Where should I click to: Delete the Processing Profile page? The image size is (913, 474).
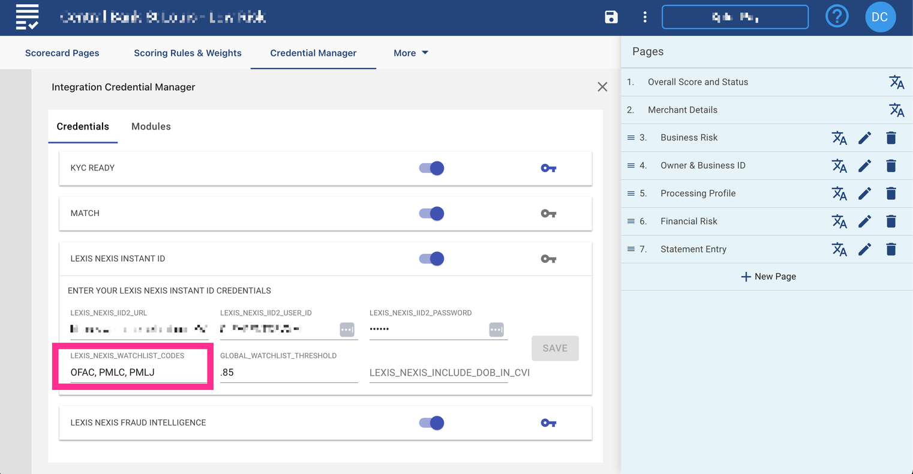[891, 193]
